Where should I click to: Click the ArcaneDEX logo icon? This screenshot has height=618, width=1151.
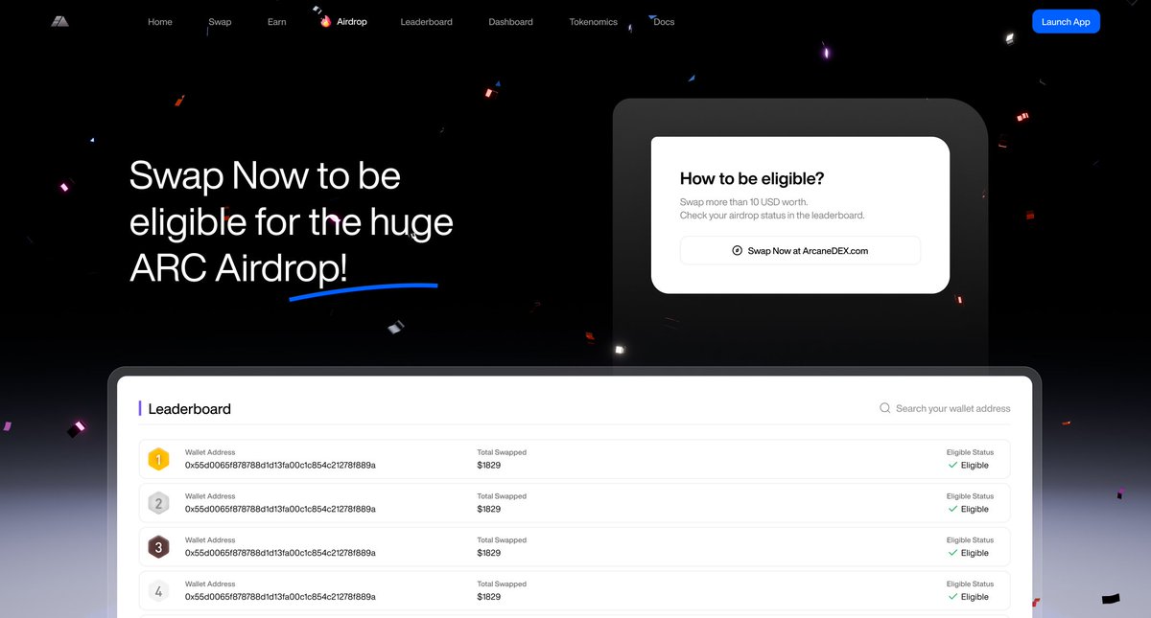click(x=60, y=21)
